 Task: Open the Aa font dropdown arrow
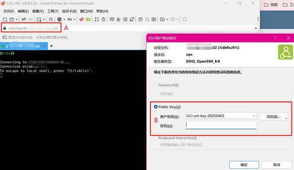(x=74, y=19)
